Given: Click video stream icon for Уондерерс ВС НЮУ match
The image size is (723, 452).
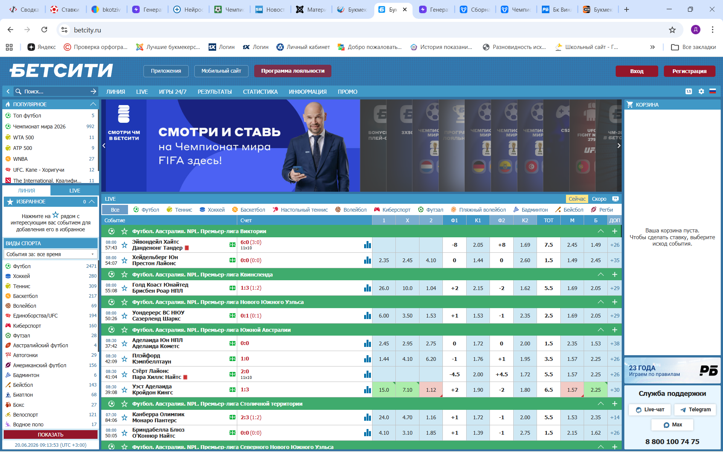Looking at the screenshot, I should [x=232, y=316].
